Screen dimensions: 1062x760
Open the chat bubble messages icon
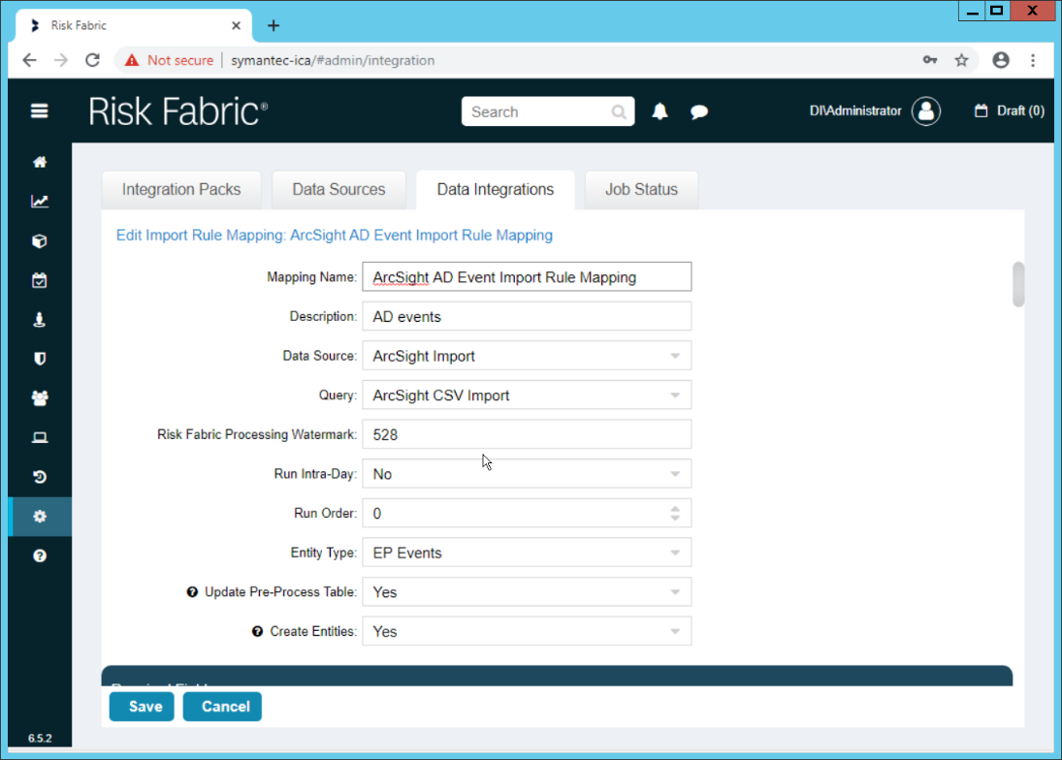point(698,111)
